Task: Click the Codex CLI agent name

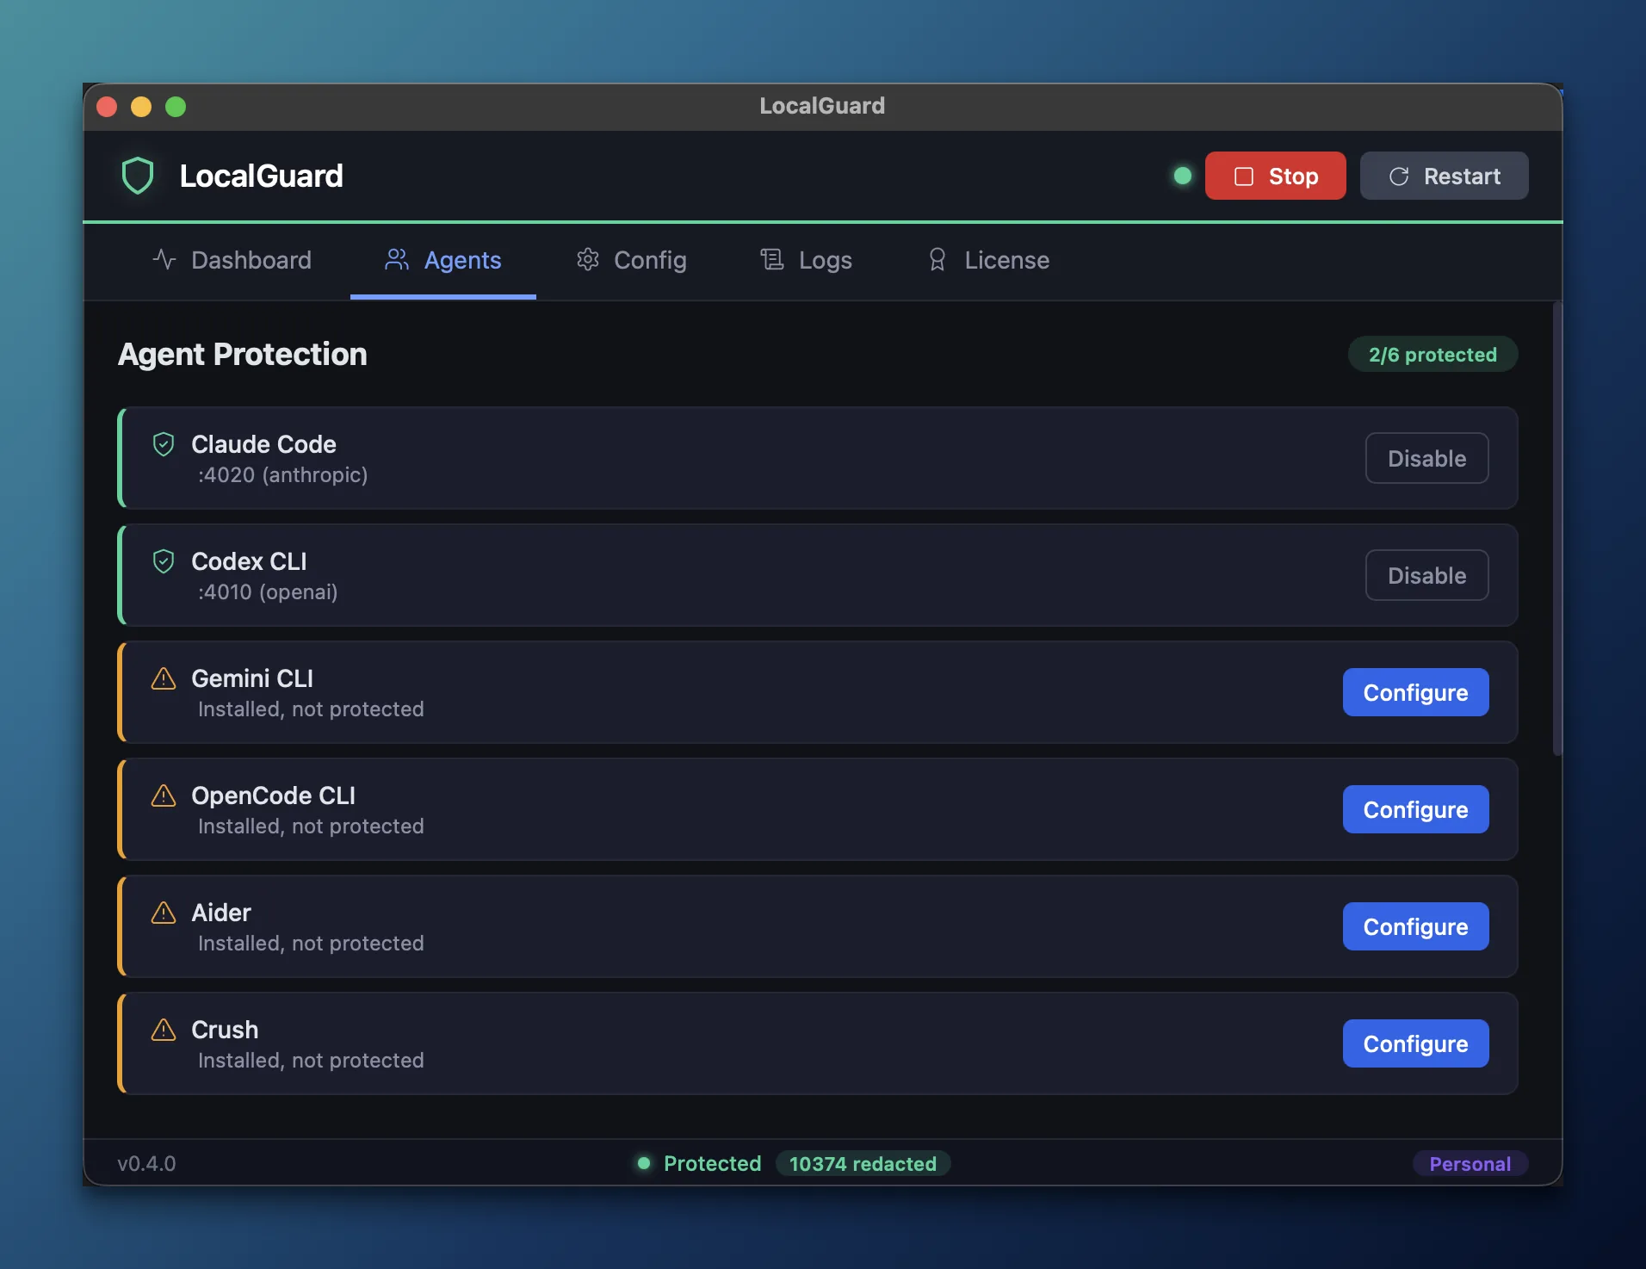Action: (249, 561)
